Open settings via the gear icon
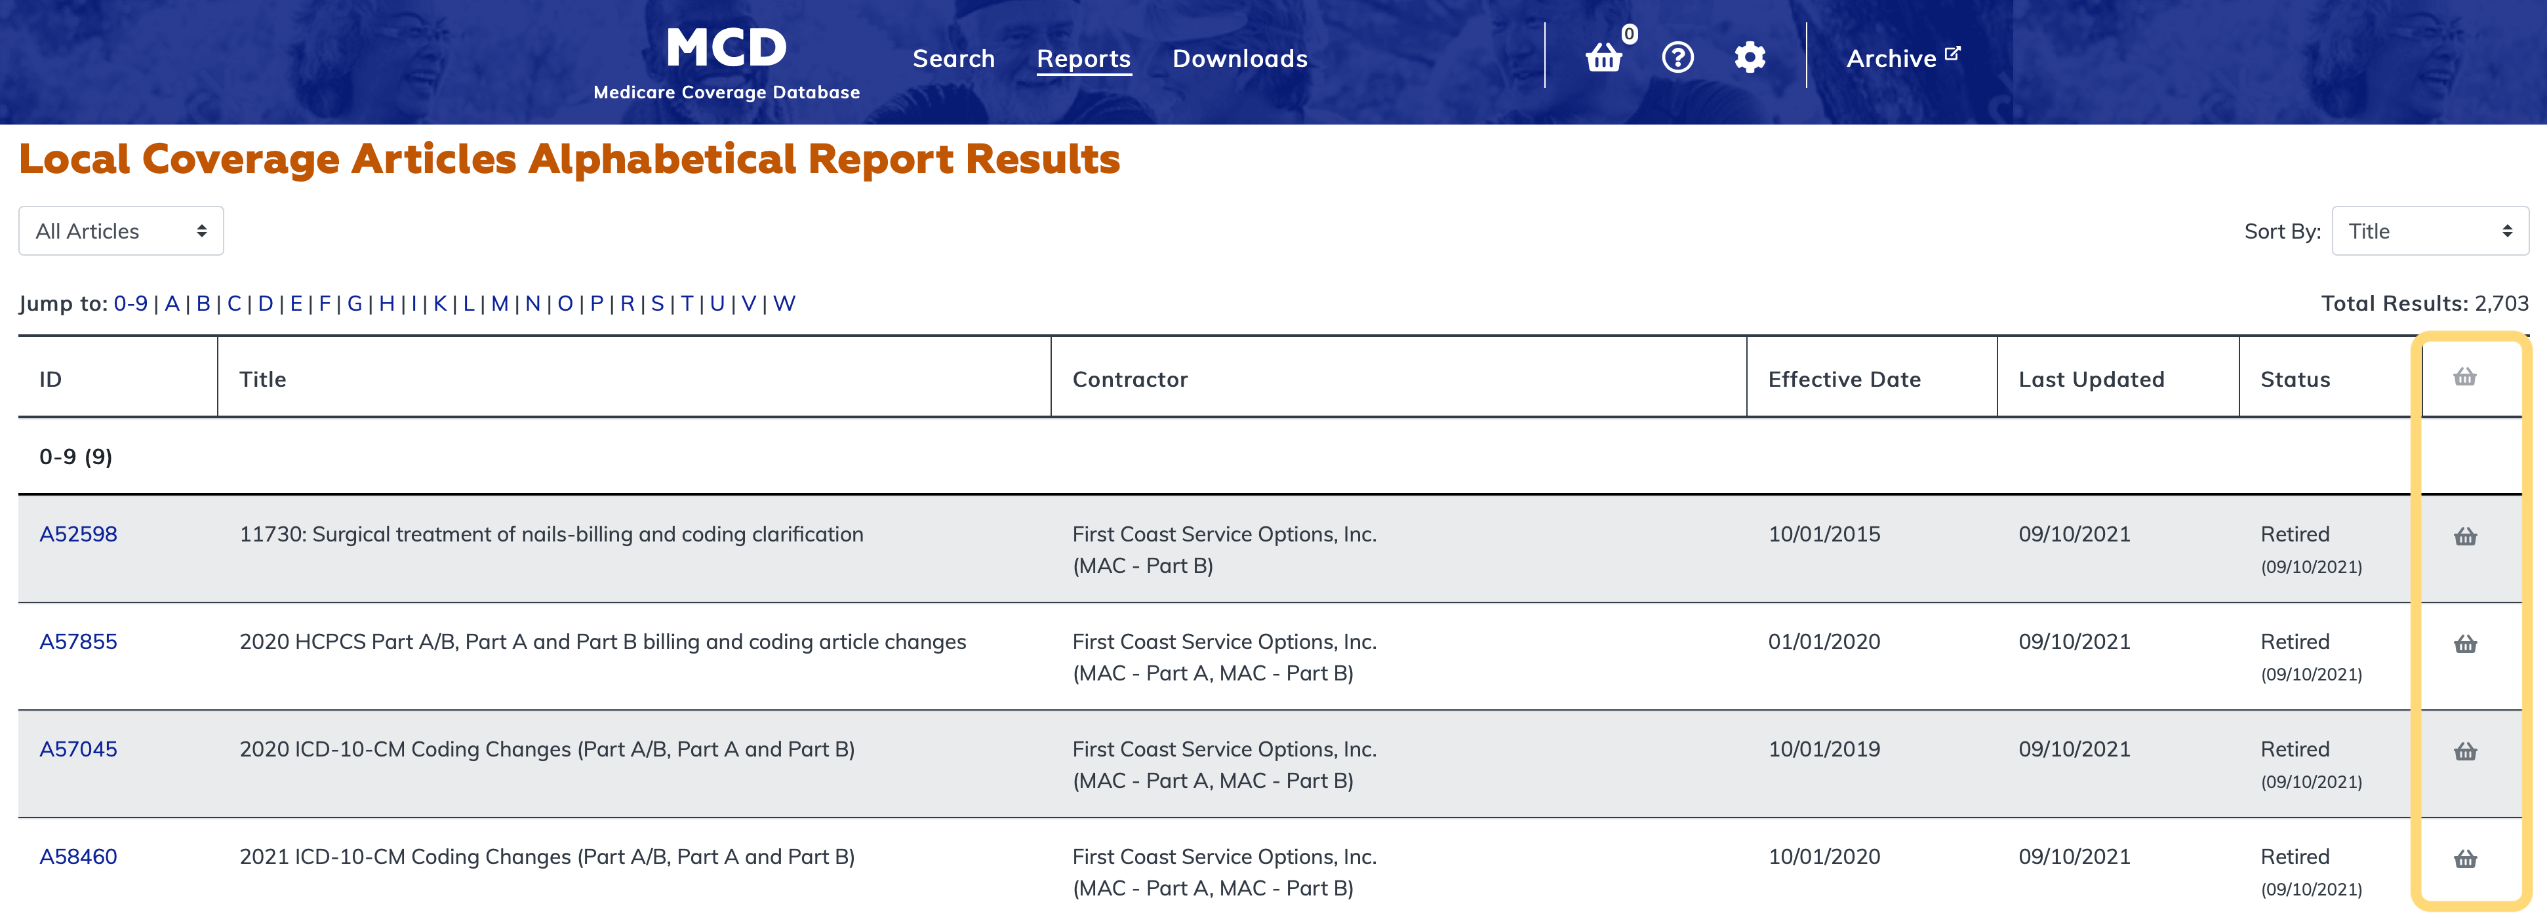Viewport: 2547px width, 923px height. [1749, 57]
